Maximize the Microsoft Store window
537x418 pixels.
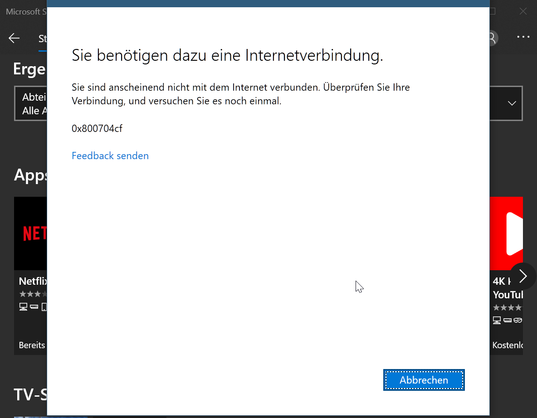point(493,11)
